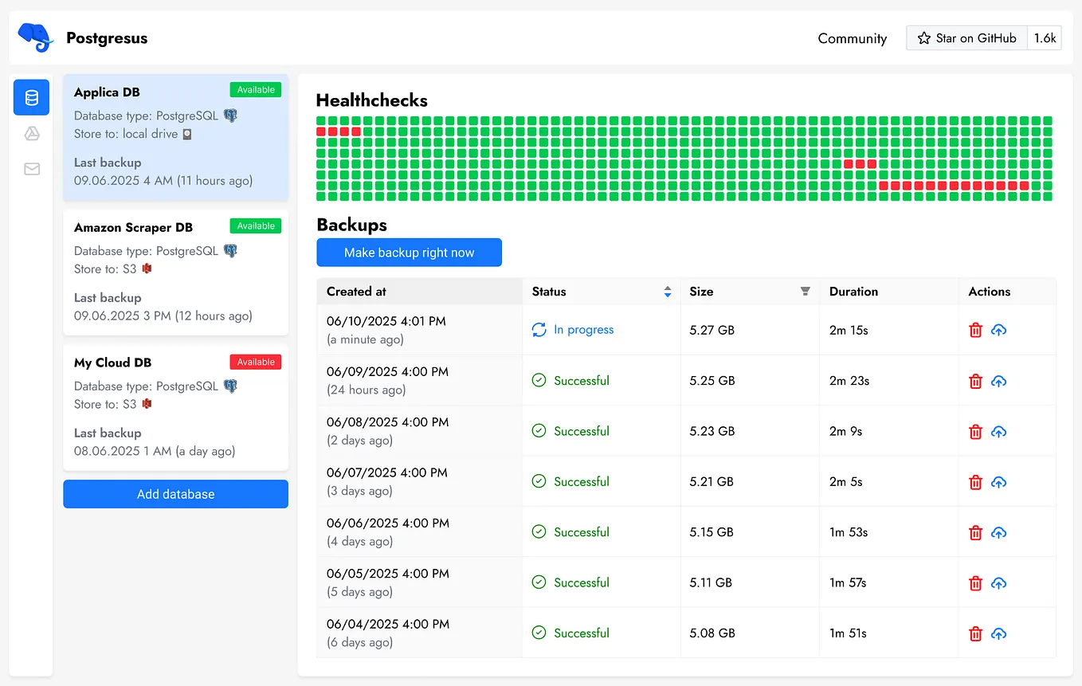Click the 1.6k star count
The height and width of the screenshot is (686, 1082).
coord(1045,37)
